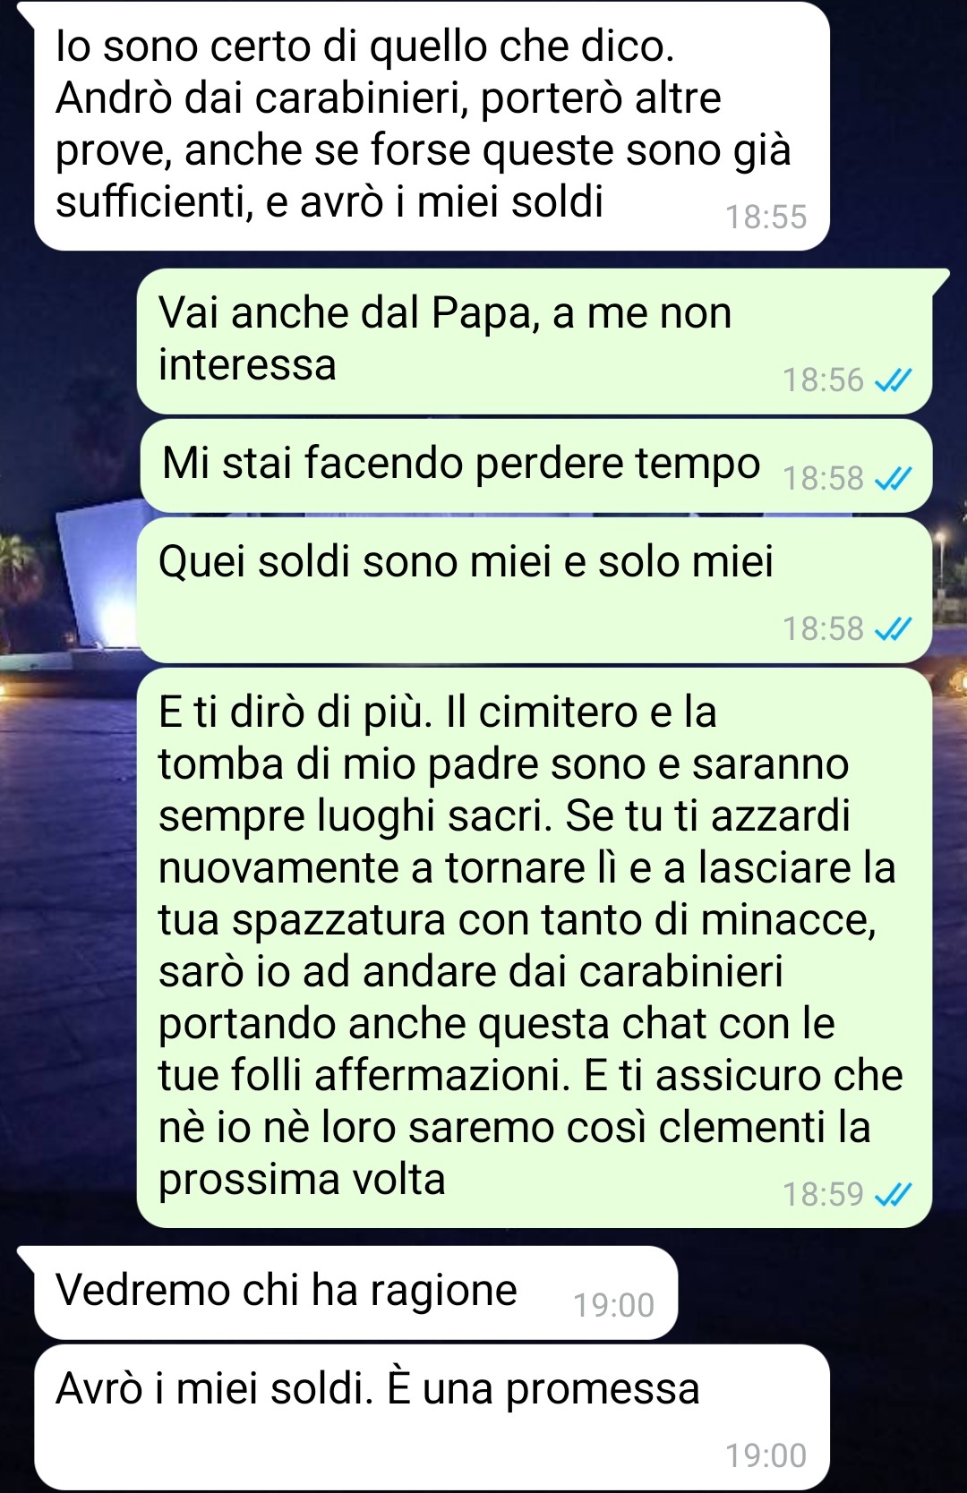Select the 'Vai anche dal Papa' message bubble
The width and height of the screenshot is (967, 1493).
[535, 341]
